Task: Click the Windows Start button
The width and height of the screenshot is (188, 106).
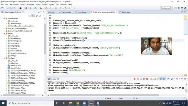Action: coord(3,103)
